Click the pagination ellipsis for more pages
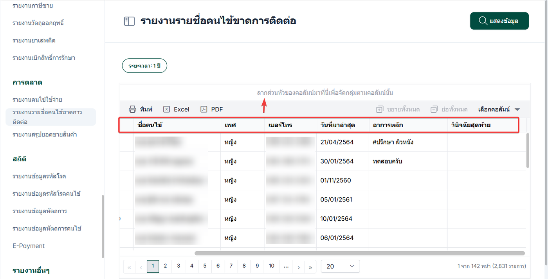This screenshot has height=279, width=548. point(286,266)
